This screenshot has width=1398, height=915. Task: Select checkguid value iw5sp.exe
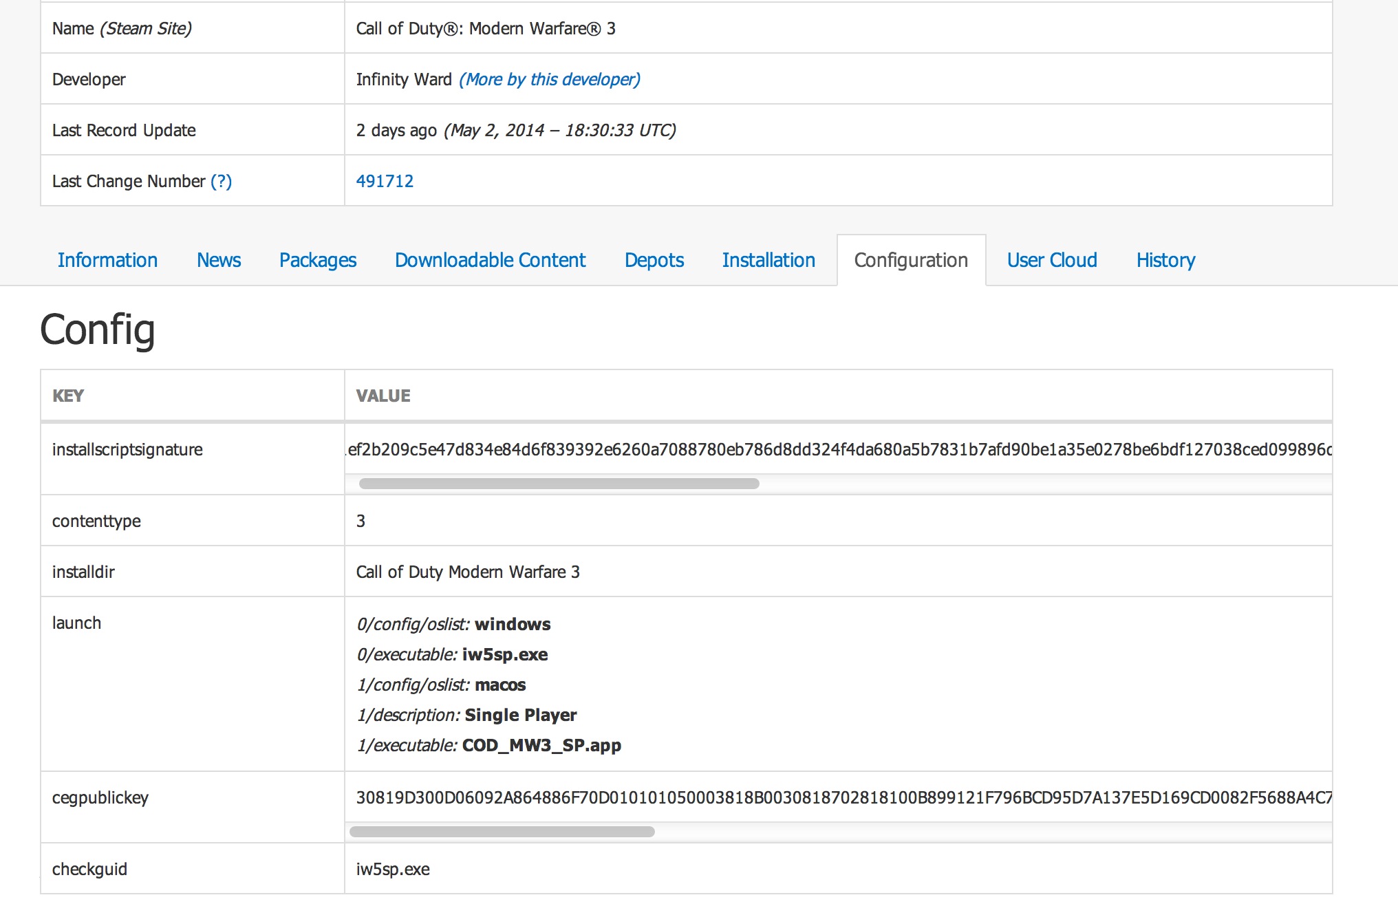(x=393, y=869)
